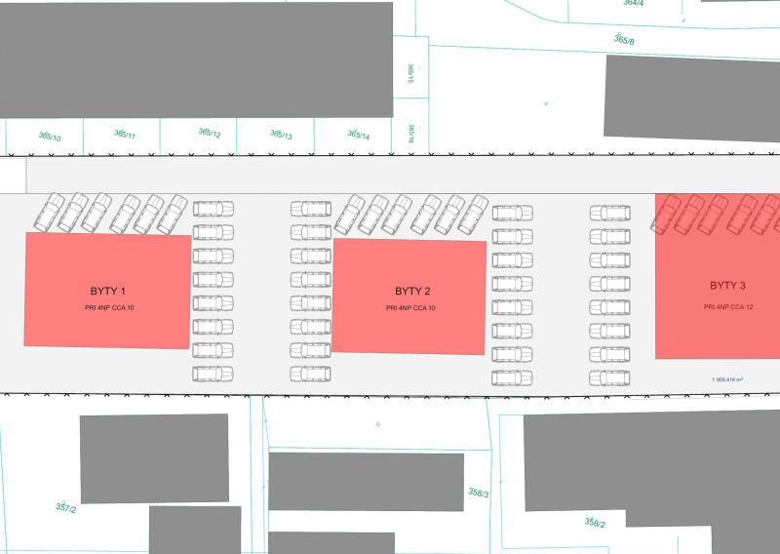Click parcel number 365/13

(281, 135)
